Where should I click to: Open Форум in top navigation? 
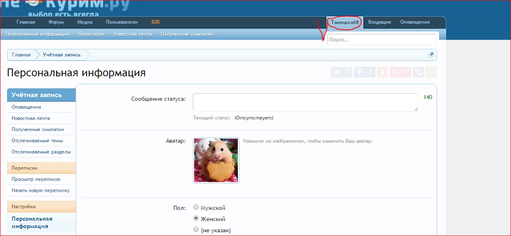pyautogui.click(x=56, y=22)
